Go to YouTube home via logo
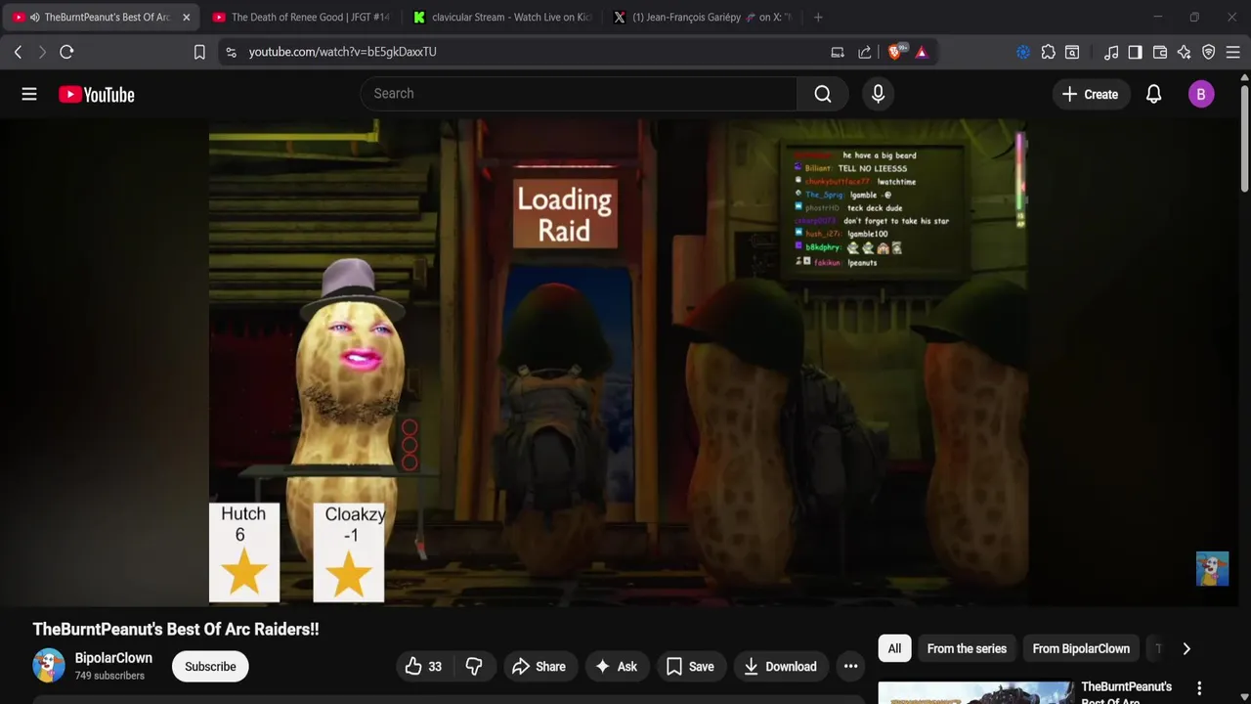Screen dimensions: 1251x704 click(96, 94)
